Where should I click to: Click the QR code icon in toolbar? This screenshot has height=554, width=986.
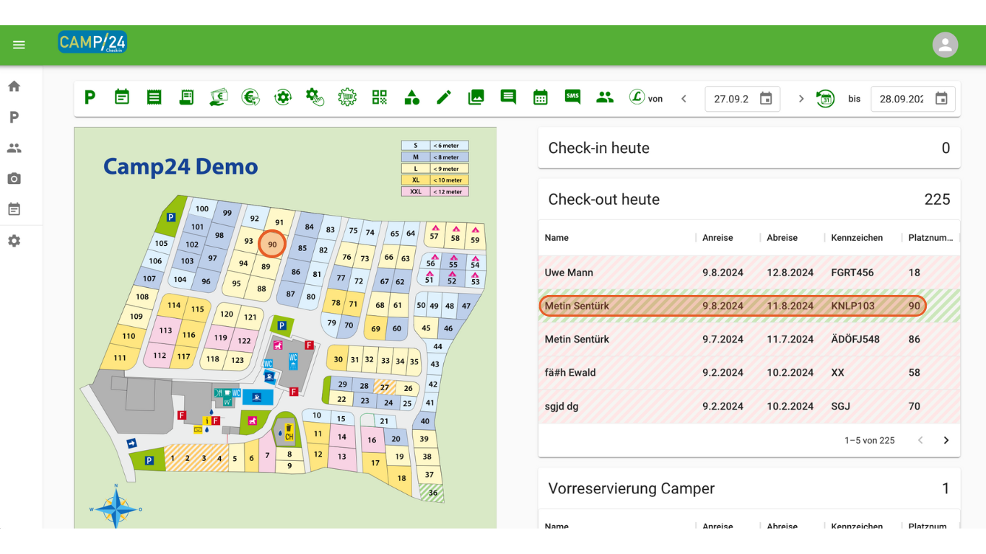point(380,97)
